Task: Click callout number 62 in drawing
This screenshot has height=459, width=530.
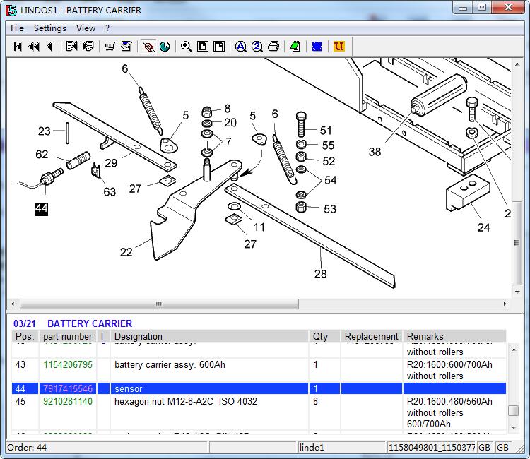Action: click(42, 155)
